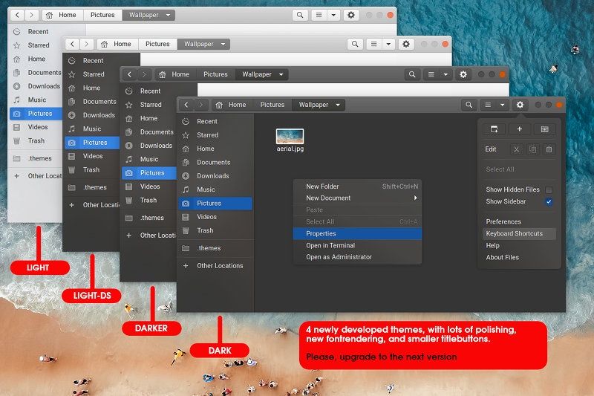Screen dimensions: 594x396
Task: Open view options dropdown arrow in Light window
Action: 333,15
